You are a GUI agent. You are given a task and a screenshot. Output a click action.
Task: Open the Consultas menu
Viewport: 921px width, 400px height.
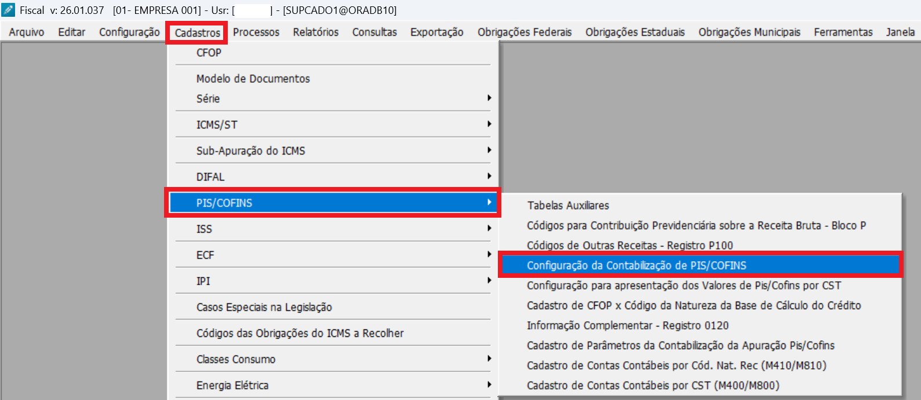pos(374,32)
